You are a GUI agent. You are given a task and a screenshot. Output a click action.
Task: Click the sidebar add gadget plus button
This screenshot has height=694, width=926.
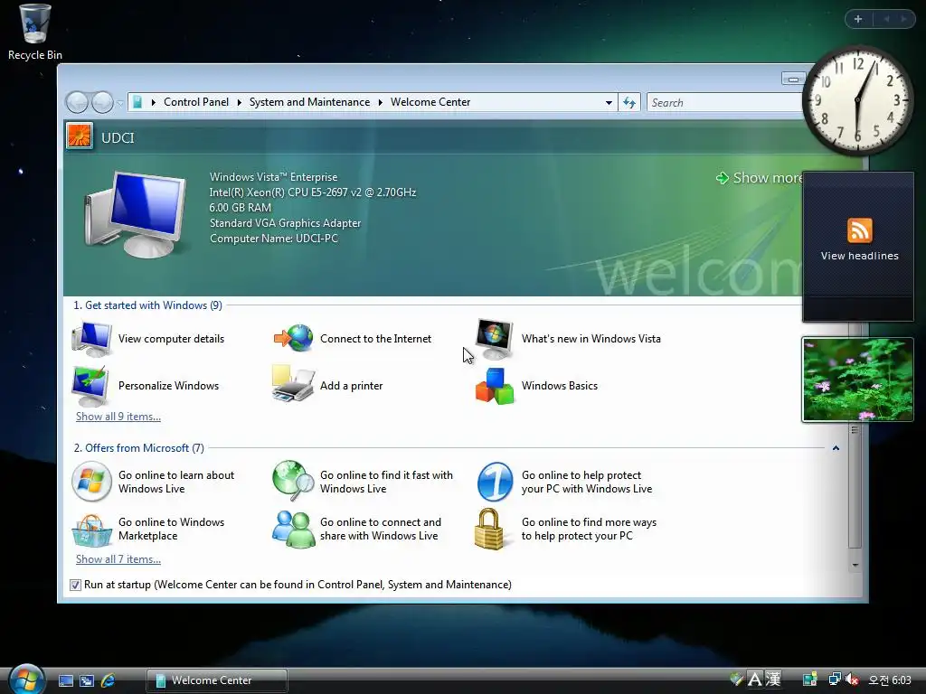858,19
